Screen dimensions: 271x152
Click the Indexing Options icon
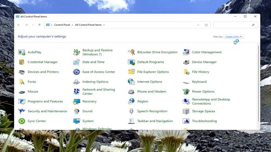pyautogui.click(x=76, y=81)
